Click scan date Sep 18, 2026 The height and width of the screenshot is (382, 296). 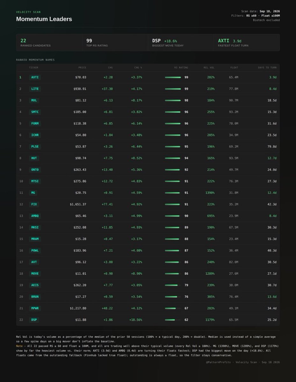coord(270,11)
